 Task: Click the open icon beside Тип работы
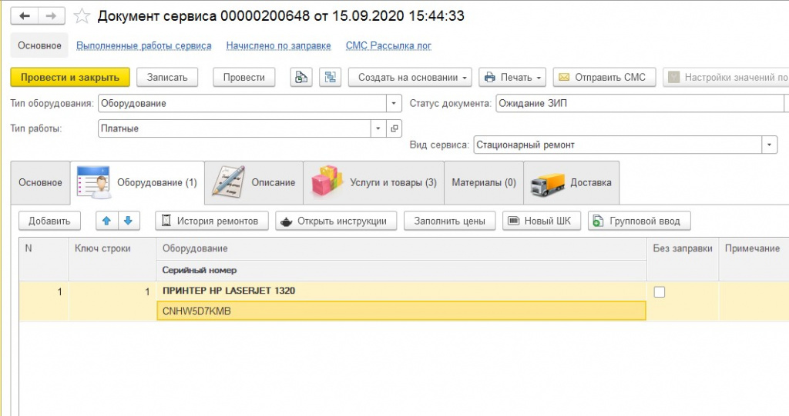pyautogui.click(x=394, y=128)
